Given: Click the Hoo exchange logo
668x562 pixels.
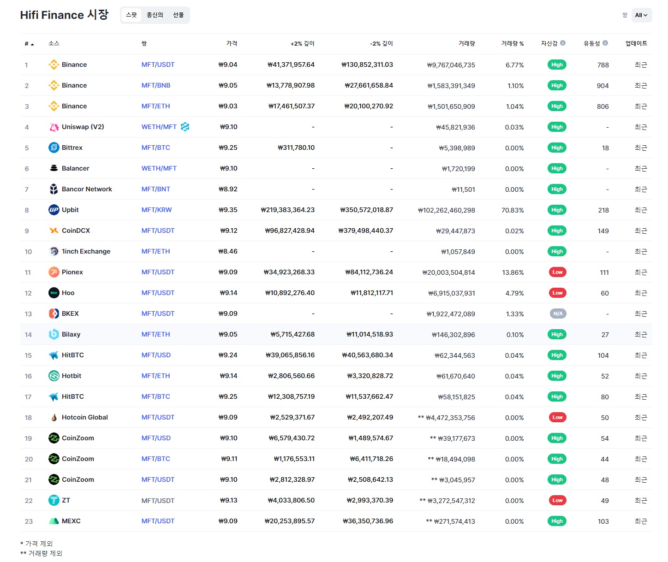Looking at the screenshot, I should pyautogui.click(x=54, y=293).
